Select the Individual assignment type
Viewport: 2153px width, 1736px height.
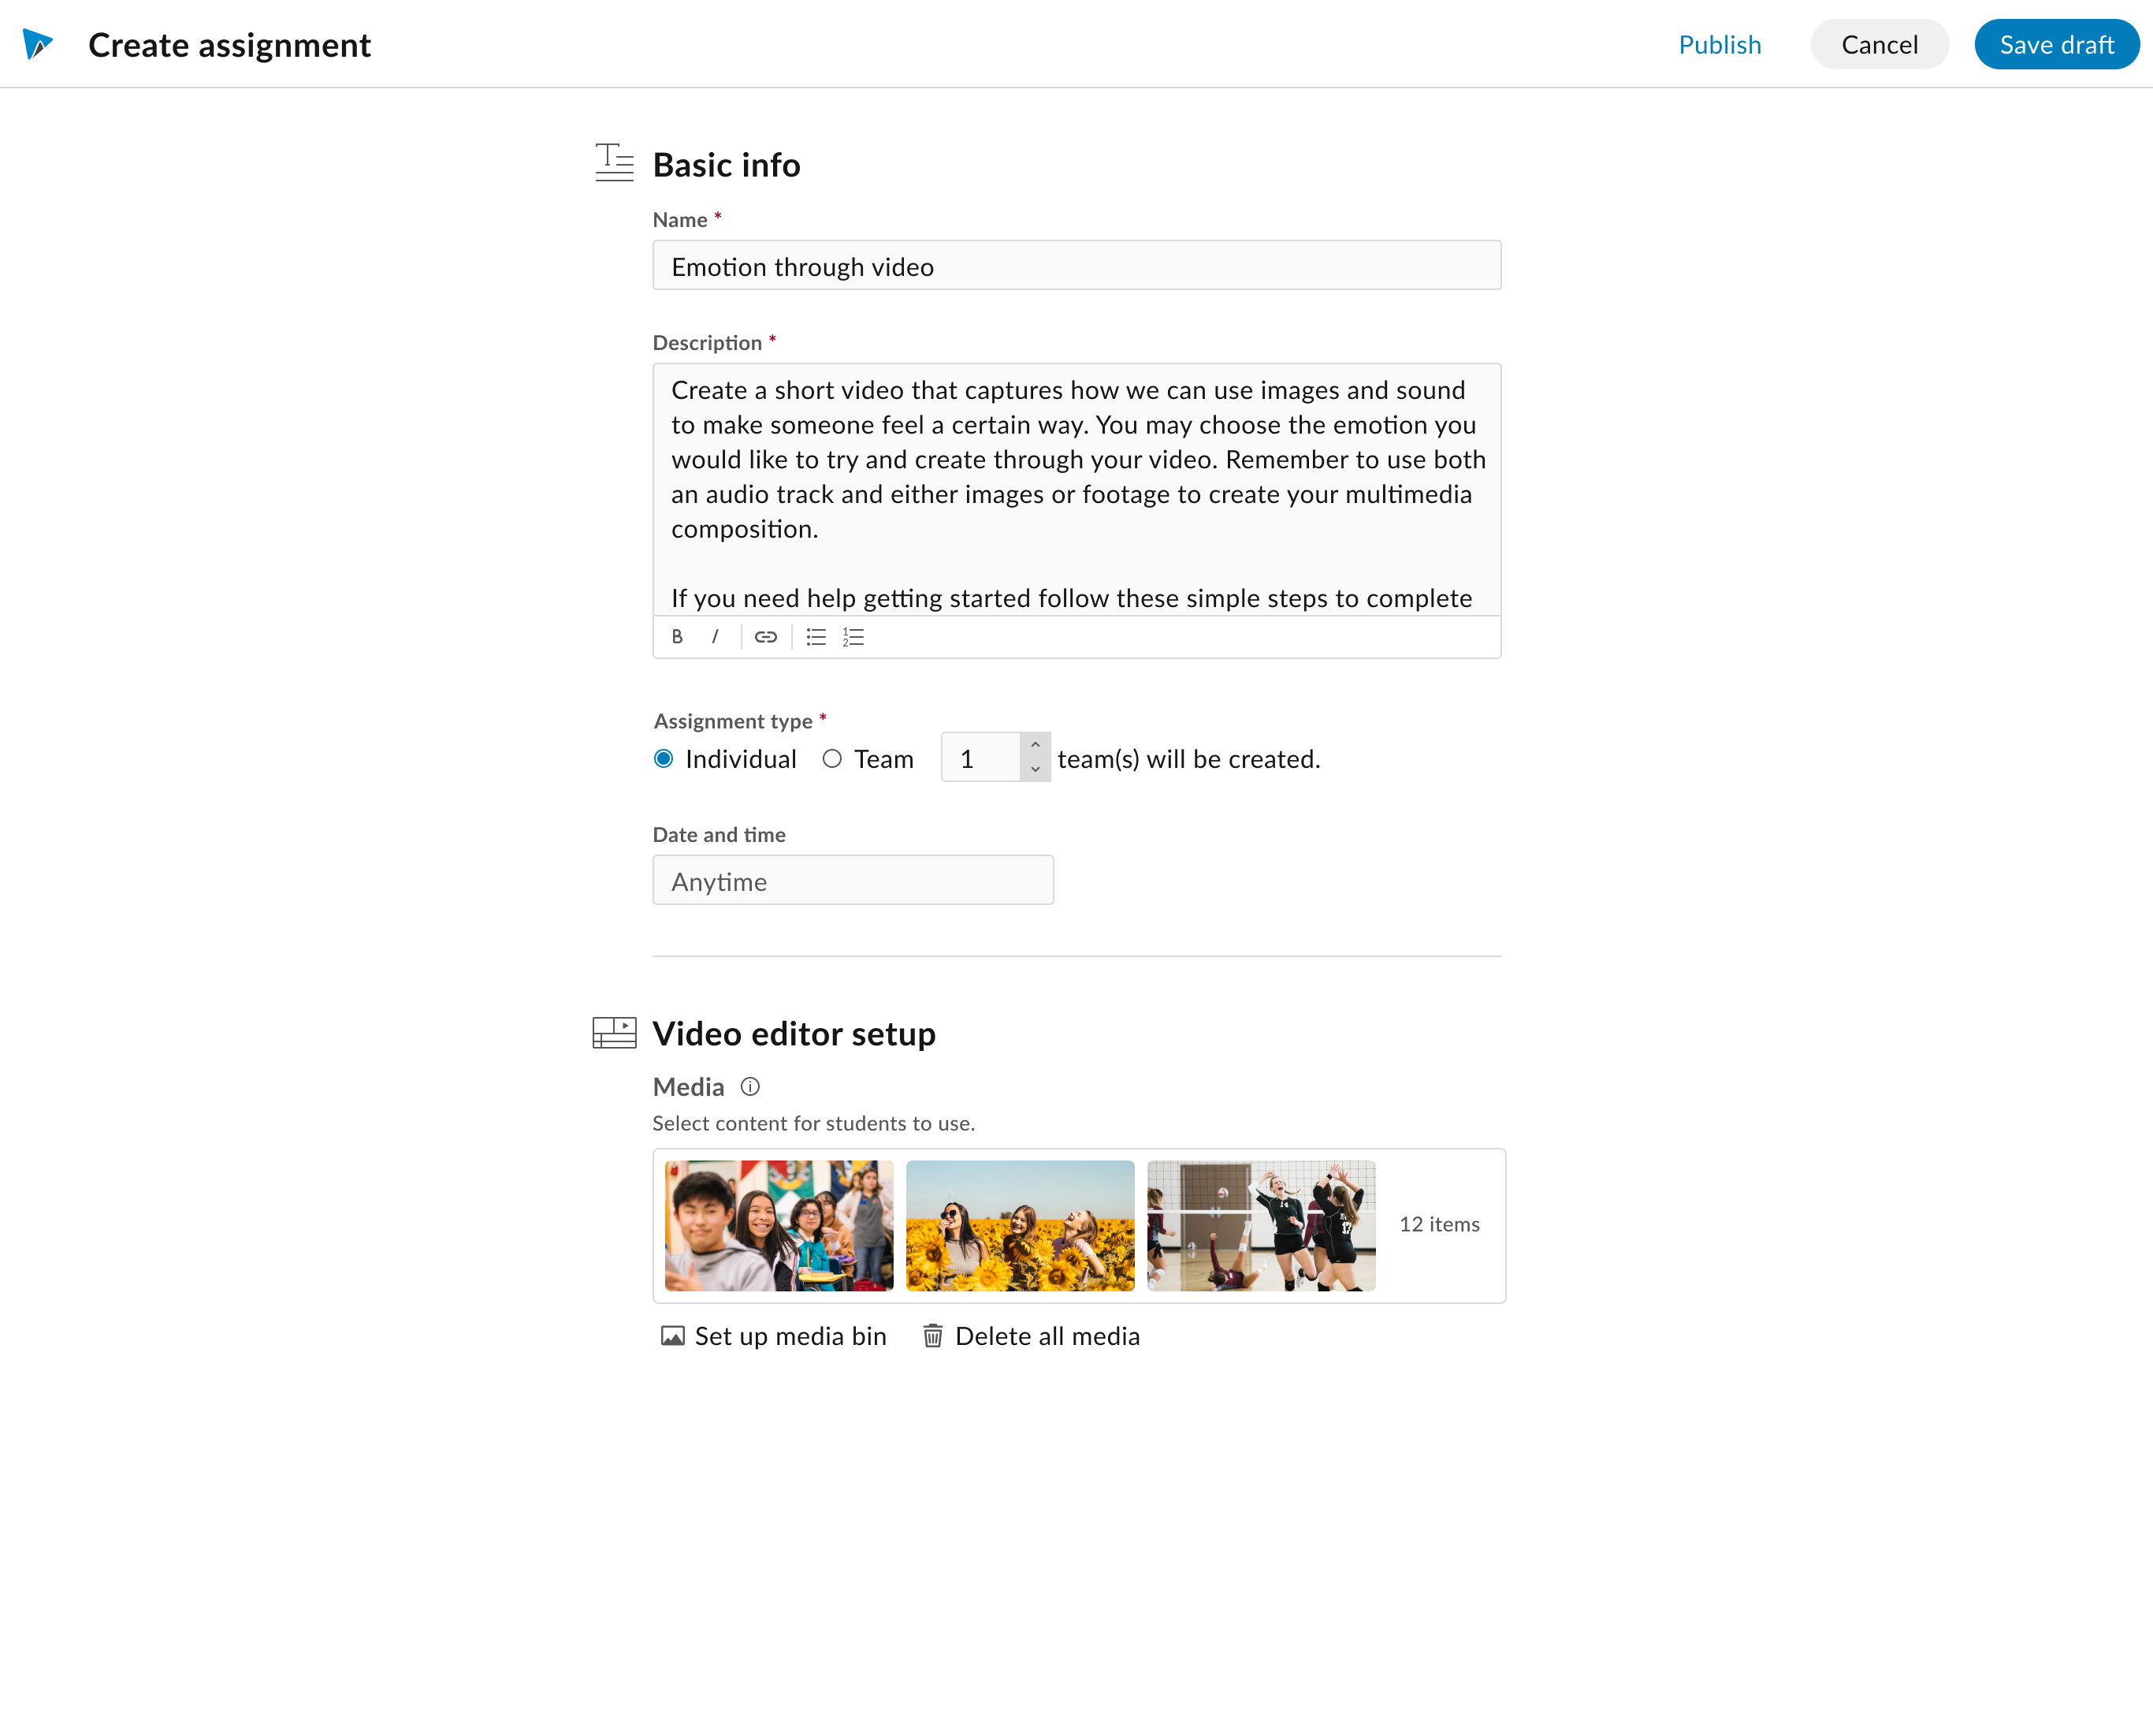point(664,759)
